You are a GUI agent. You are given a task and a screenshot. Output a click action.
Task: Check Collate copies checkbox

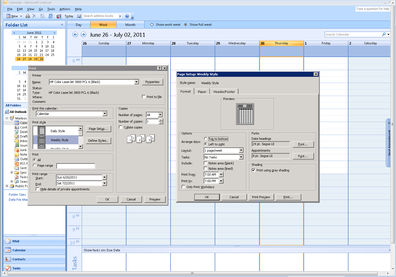pos(121,127)
